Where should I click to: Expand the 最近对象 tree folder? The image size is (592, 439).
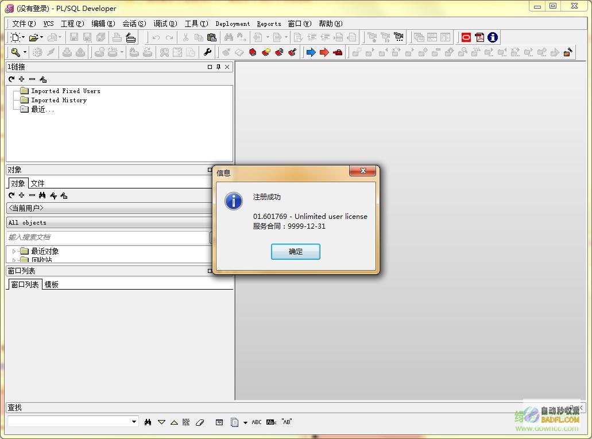14,251
